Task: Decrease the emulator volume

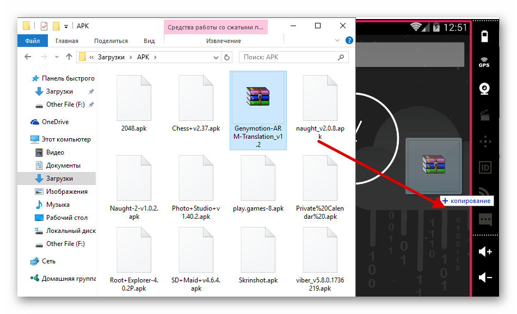Action: coord(484,278)
